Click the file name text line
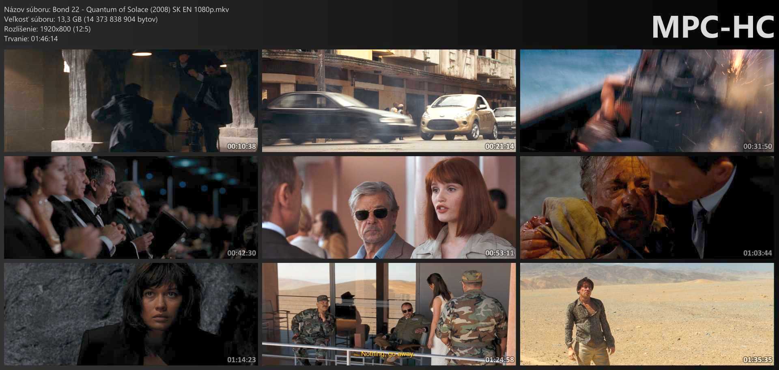This screenshot has height=370, width=779. [x=116, y=9]
